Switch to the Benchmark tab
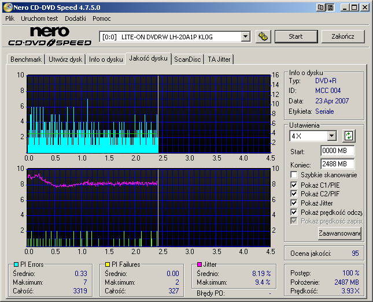The image size is (373, 302). tap(26, 59)
